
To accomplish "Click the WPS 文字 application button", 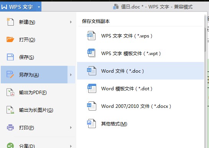I will tap(21, 7).
